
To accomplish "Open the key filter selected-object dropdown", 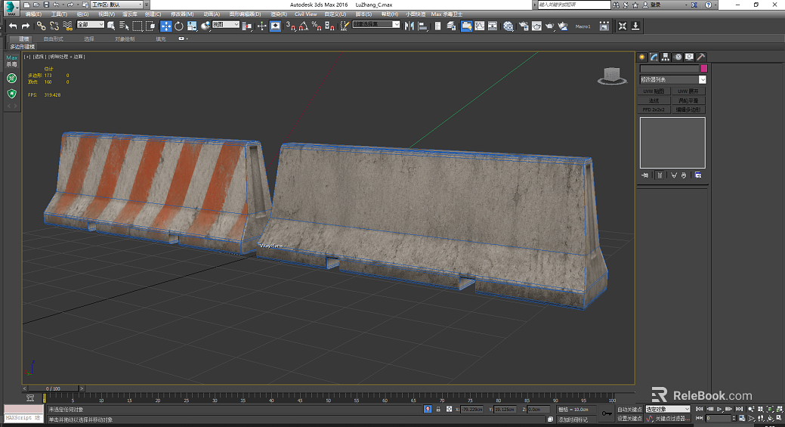I will point(668,409).
